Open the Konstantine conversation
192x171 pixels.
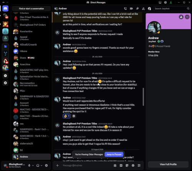[31, 31]
